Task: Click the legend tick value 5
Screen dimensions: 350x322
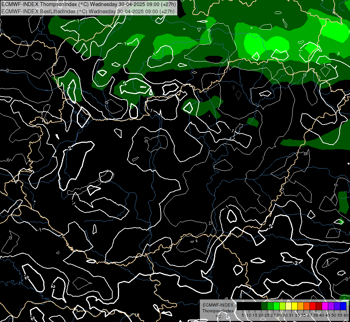Action: click(243, 315)
